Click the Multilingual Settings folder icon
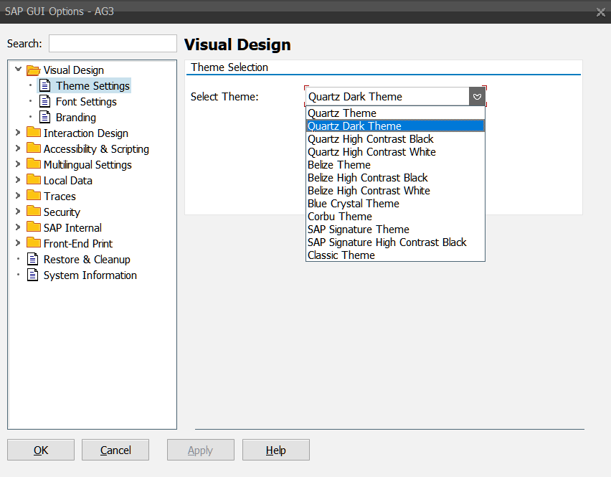 pyautogui.click(x=34, y=164)
